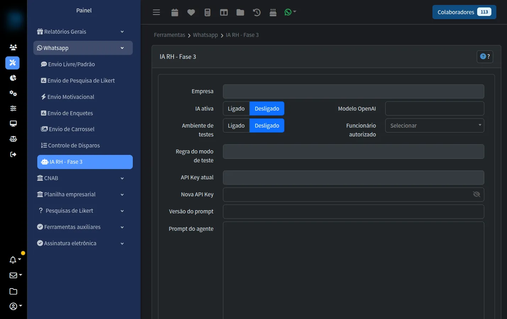The width and height of the screenshot is (507, 319).
Task: Open the pie chart icon in the left rail
Action: pyautogui.click(x=13, y=78)
